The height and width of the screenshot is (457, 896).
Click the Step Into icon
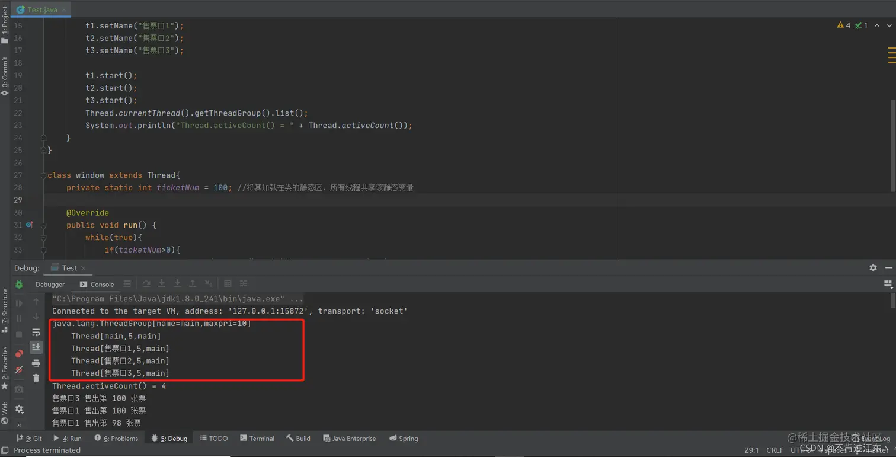[x=162, y=284]
